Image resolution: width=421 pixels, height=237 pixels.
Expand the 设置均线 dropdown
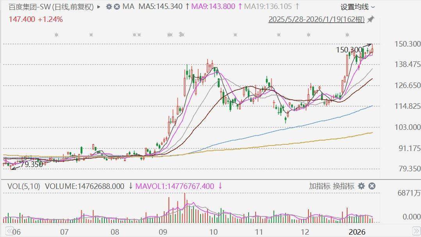(357, 7)
